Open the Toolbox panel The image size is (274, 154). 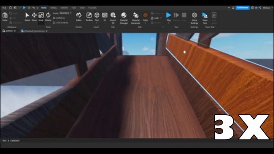pyautogui.click(x=89, y=15)
